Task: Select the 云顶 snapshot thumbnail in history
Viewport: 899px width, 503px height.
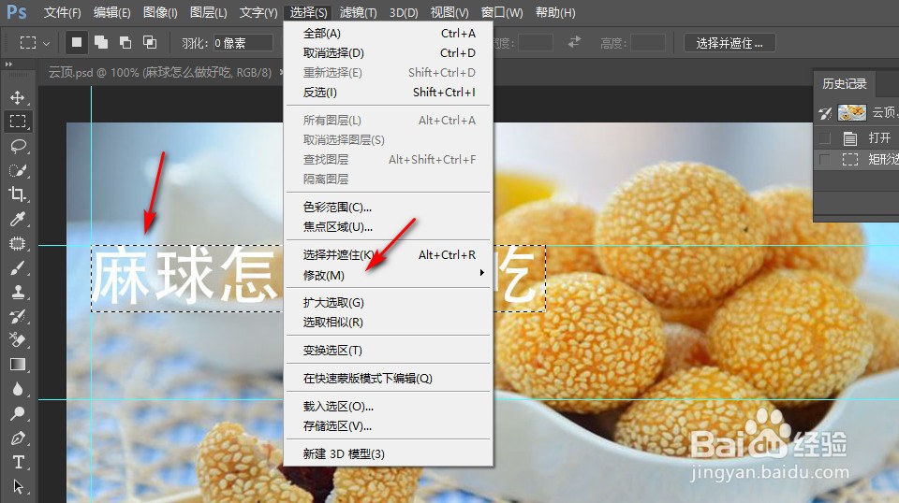Action: [851, 112]
